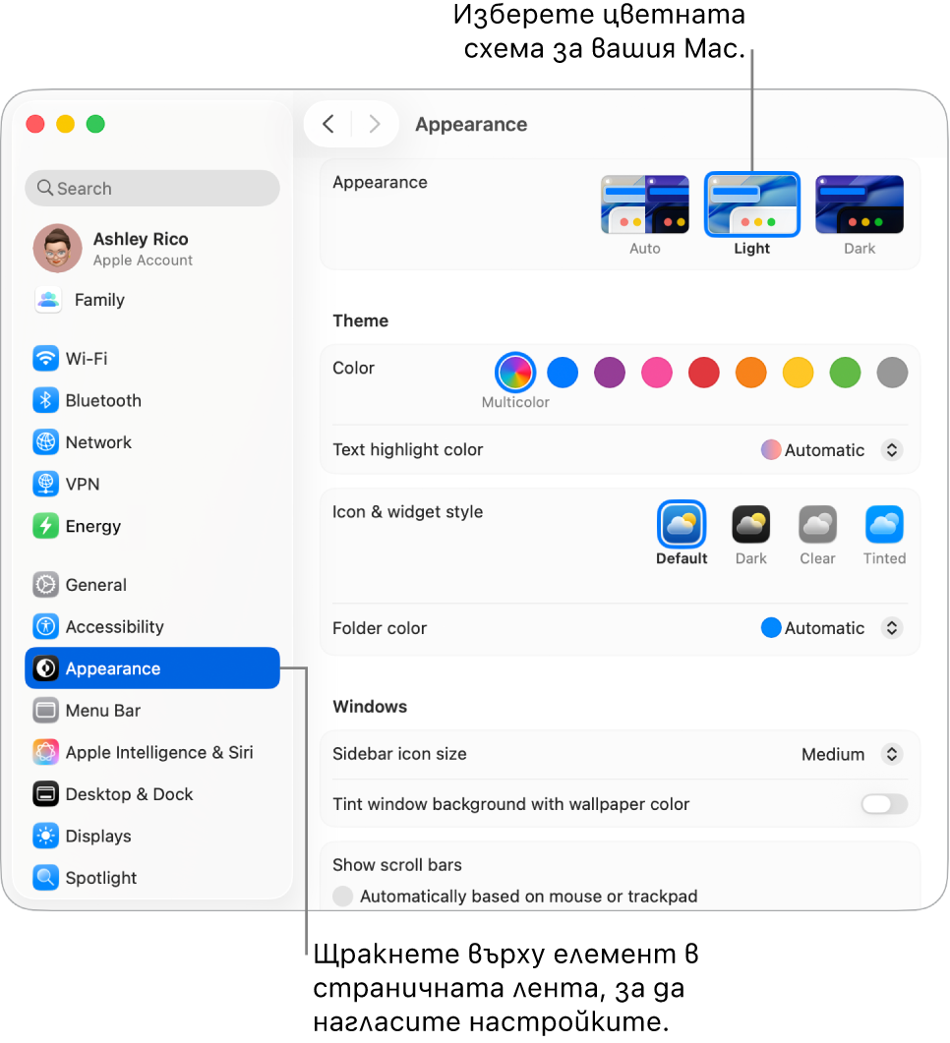Screen dimensions: 950x1043
Task: Select Auto appearance mode
Action: (644, 204)
